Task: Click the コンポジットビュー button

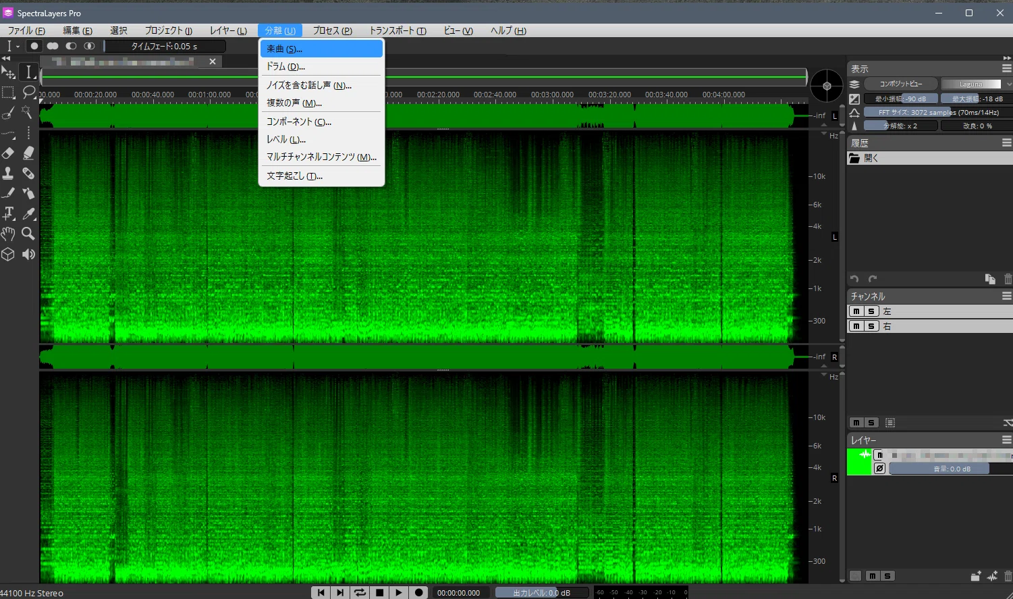Action: pyautogui.click(x=901, y=84)
